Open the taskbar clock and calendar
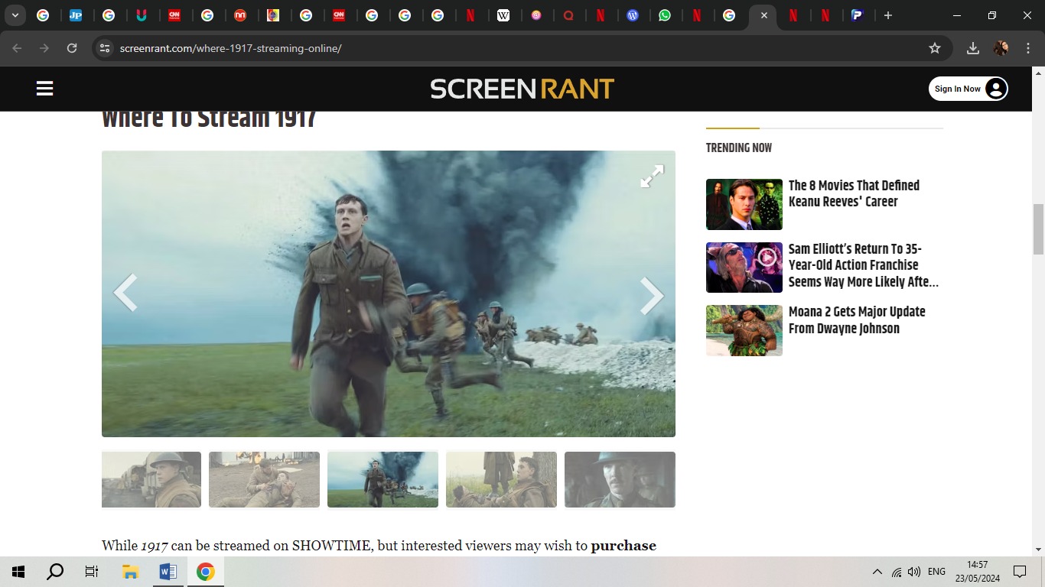This screenshot has height=587, width=1045. 977,572
